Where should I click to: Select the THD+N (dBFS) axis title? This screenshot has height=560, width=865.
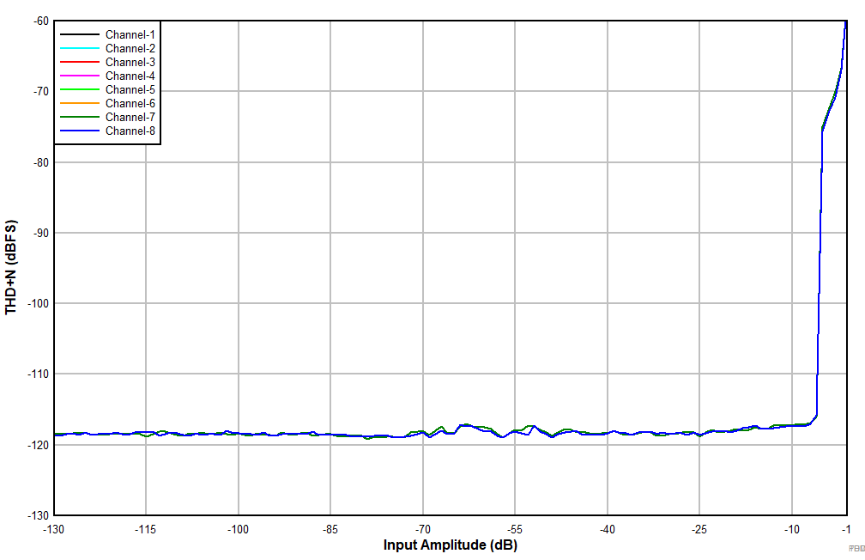click(10, 265)
